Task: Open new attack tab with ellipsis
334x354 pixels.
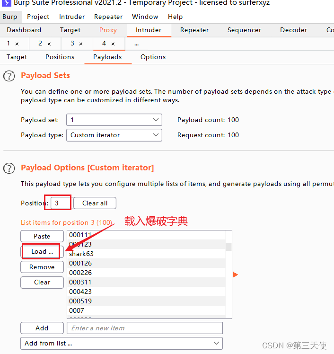Action: pos(137,44)
